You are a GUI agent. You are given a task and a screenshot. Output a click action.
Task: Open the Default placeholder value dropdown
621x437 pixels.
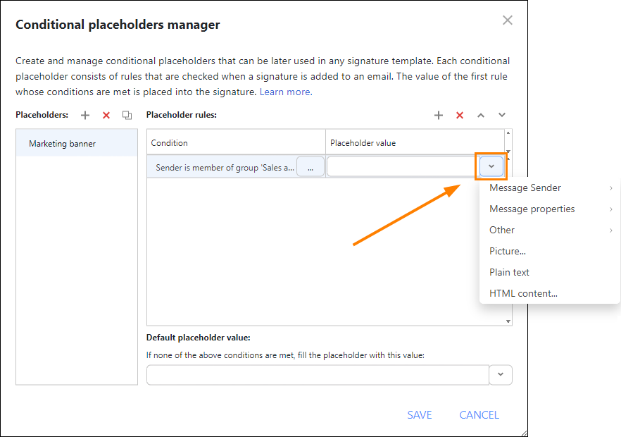[x=501, y=374]
